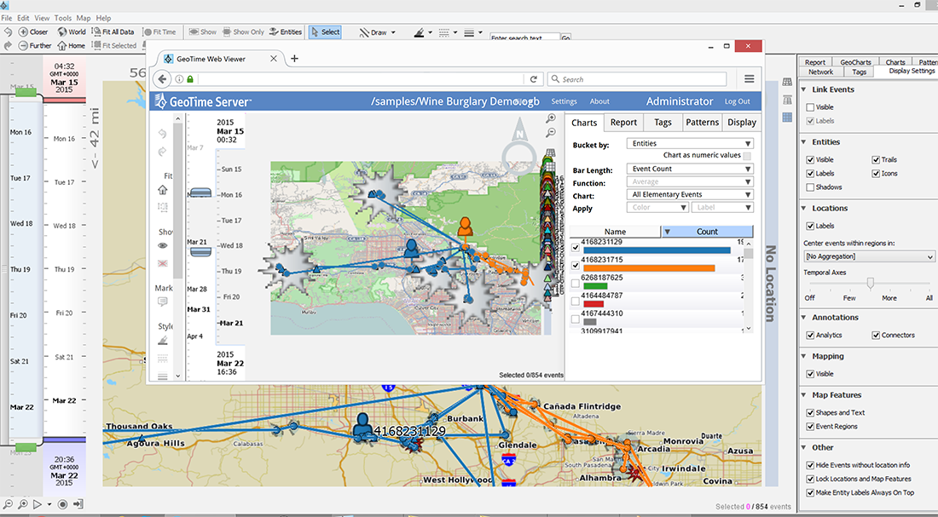Click the redo arrow in desktop toolbar
The width and height of the screenshot is (938, 517).
coord(8,45)
